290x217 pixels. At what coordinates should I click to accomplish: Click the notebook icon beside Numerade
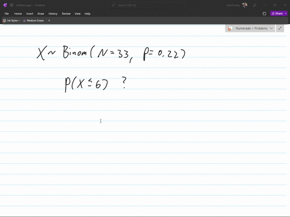[x=230, y=28]
